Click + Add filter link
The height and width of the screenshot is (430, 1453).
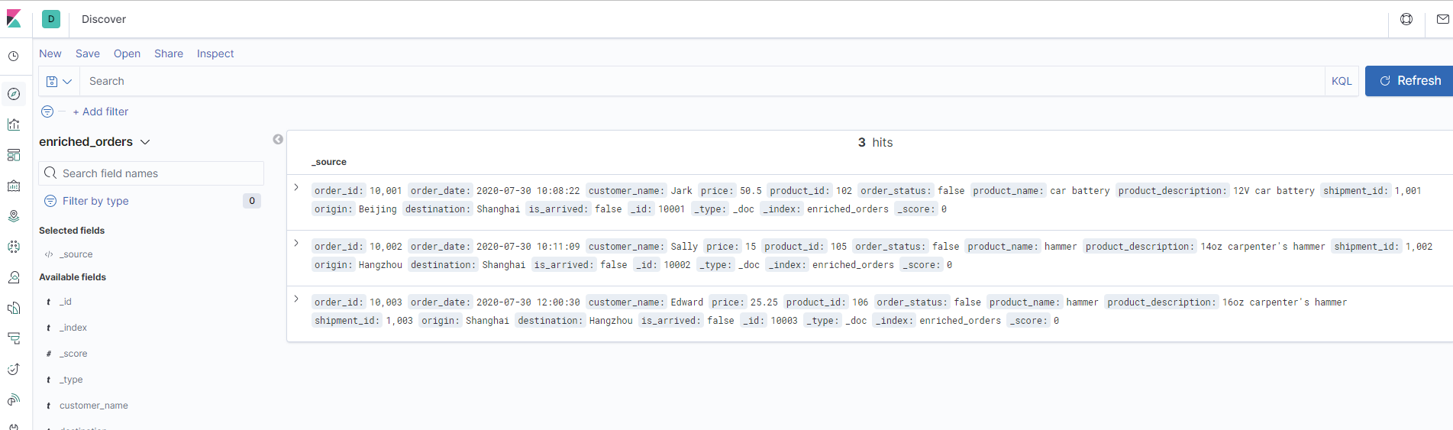pyautogui.click(x=101, y=112)
